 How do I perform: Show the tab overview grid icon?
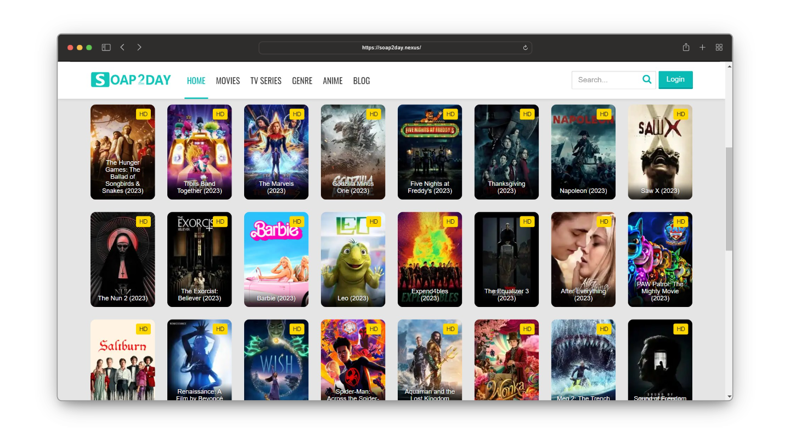[x=719, y=48]
